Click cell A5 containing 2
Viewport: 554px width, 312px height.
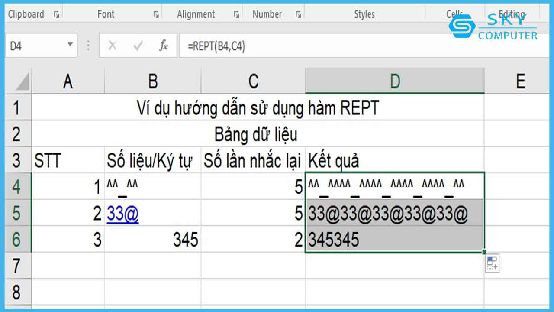click(68, 213)
